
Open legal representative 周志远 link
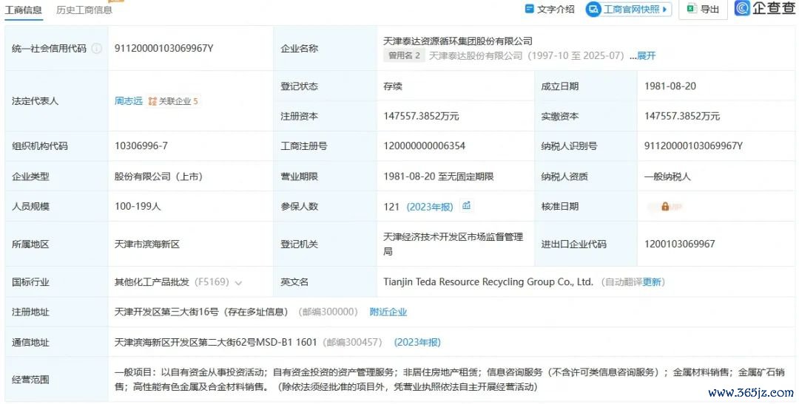[129, 101]
